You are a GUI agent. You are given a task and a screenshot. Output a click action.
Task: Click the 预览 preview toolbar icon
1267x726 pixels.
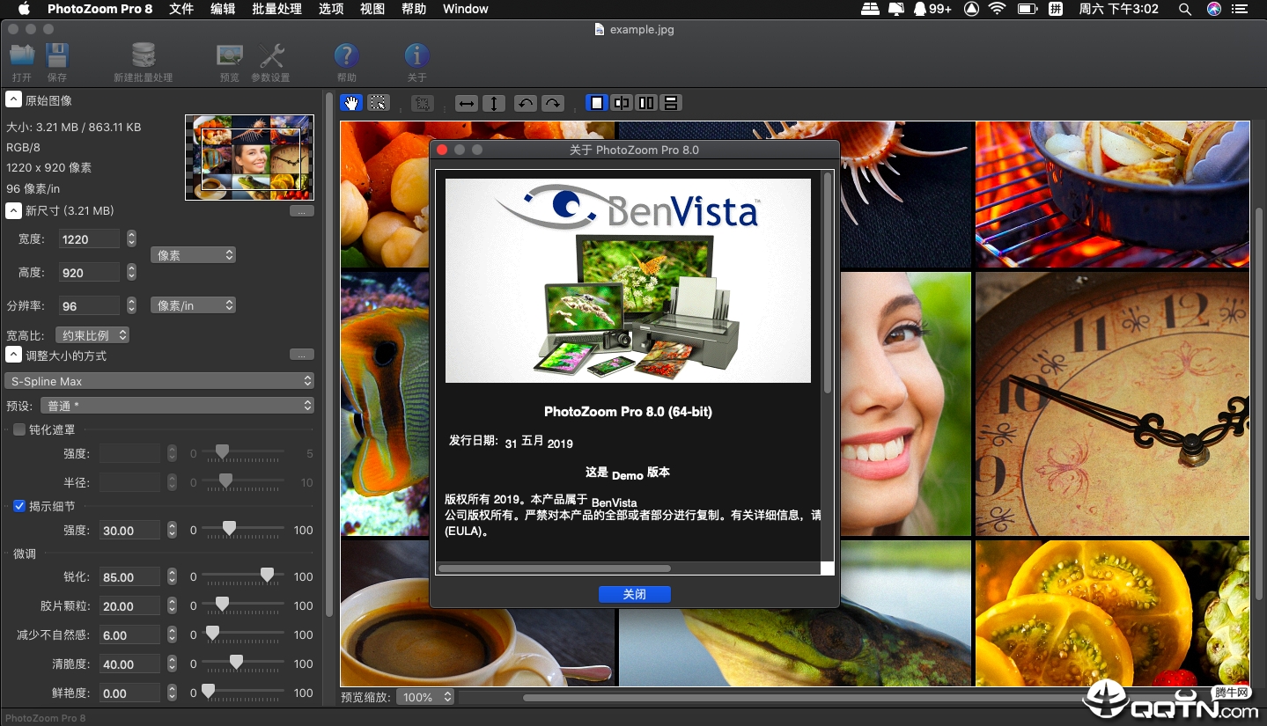click(x=230, y=56)
